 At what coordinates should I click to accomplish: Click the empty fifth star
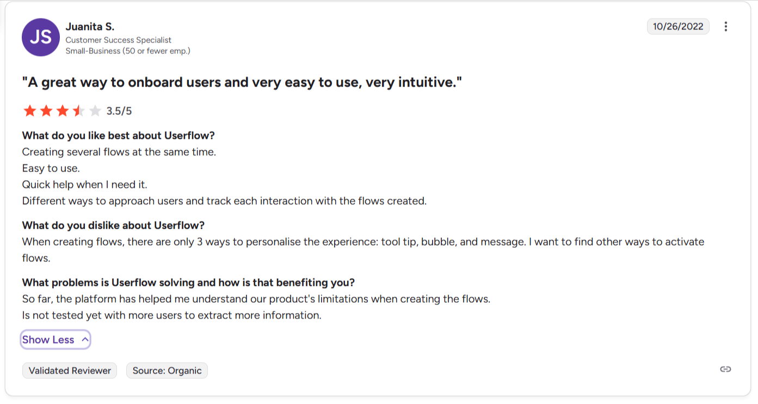tap(95, 111)
